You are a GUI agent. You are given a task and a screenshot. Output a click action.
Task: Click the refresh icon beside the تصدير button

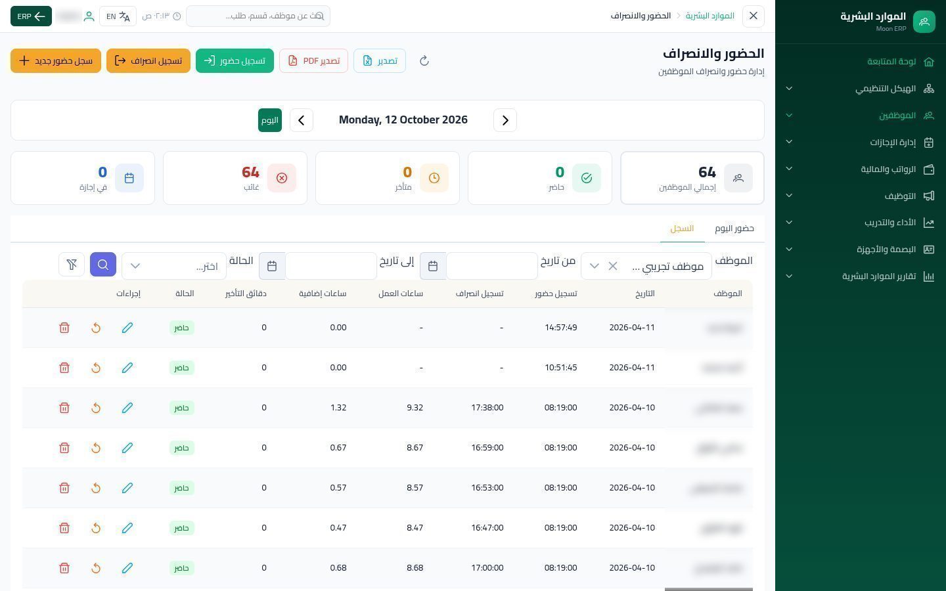click(424, 61)
